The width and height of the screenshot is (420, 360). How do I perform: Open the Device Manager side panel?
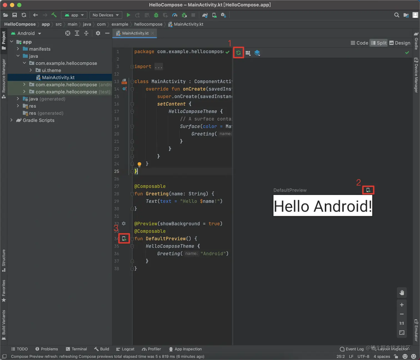[416, 75]
